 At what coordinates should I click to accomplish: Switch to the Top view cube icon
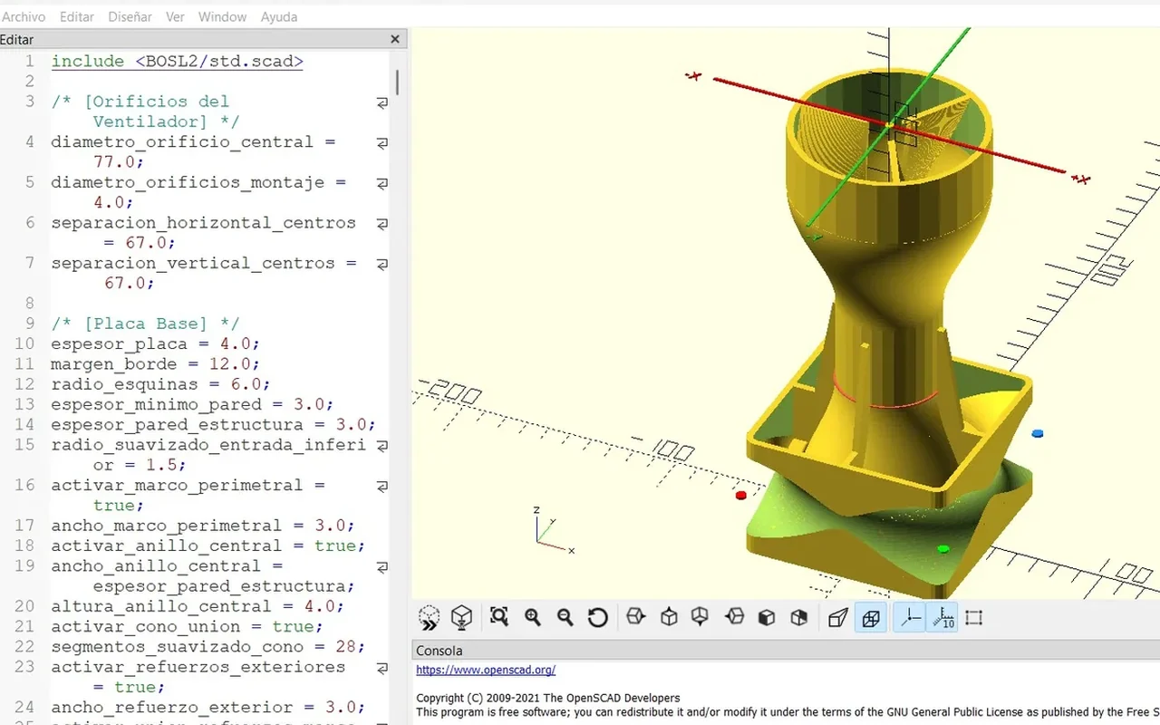click(669, 617)
